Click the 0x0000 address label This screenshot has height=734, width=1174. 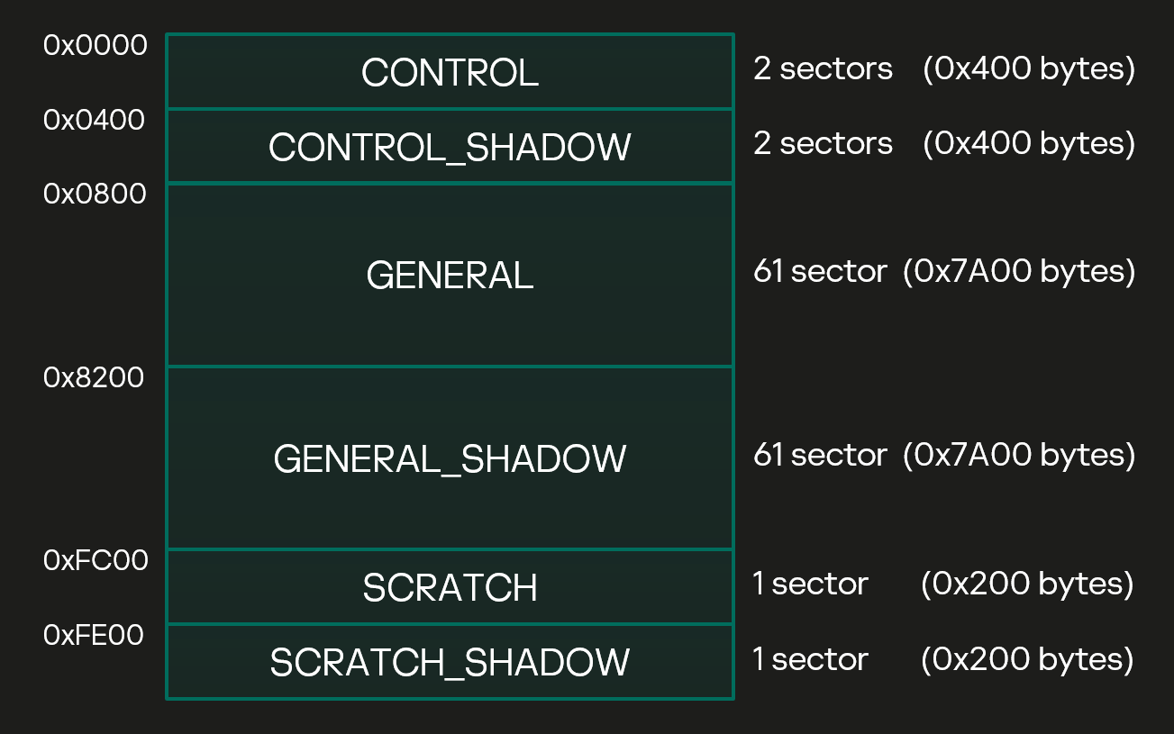96,45
